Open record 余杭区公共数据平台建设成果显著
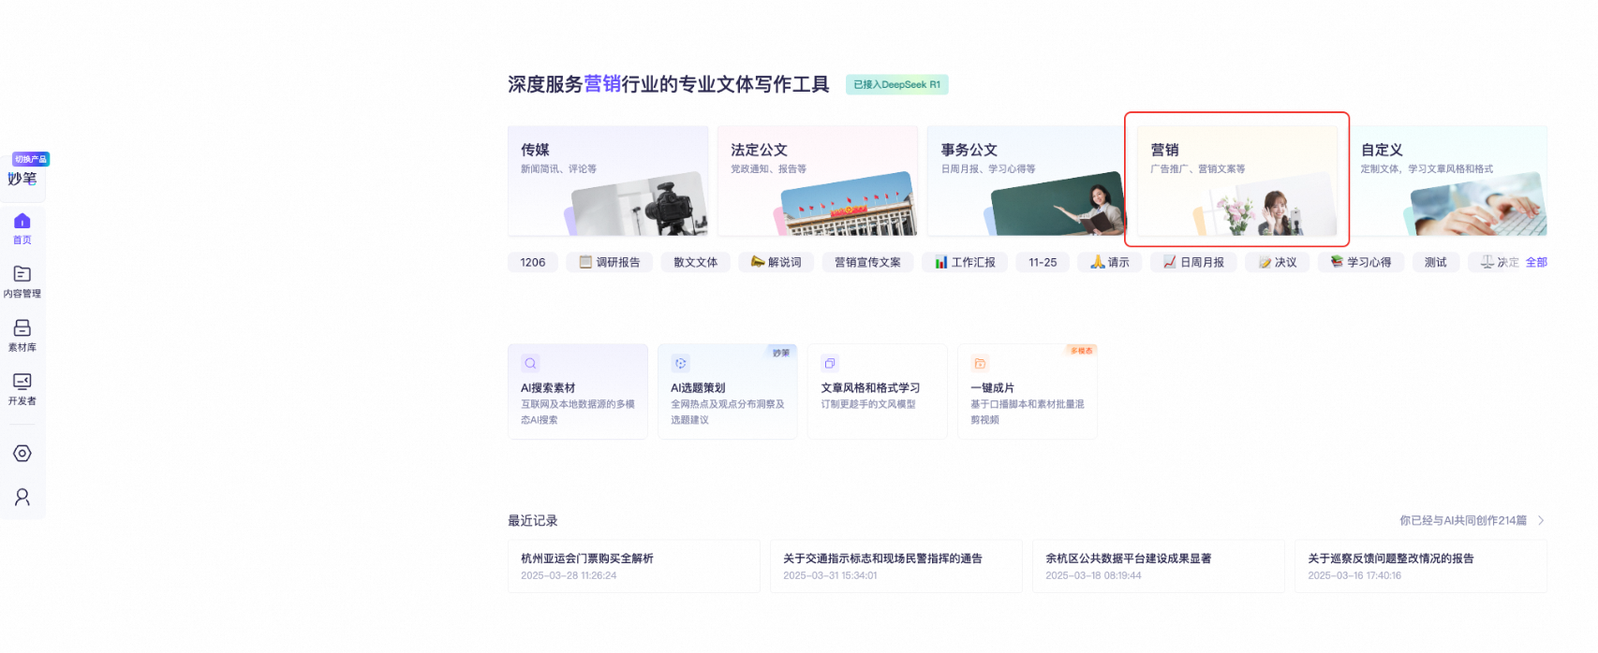 point(1159,566)
